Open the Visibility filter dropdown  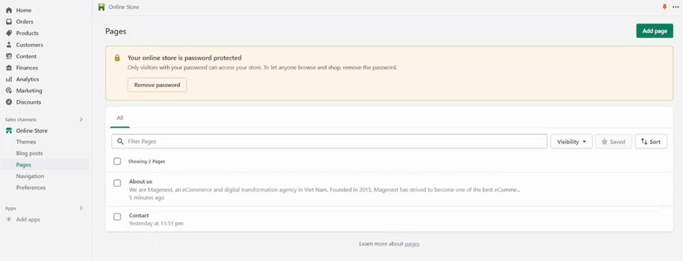coord(571,141)
